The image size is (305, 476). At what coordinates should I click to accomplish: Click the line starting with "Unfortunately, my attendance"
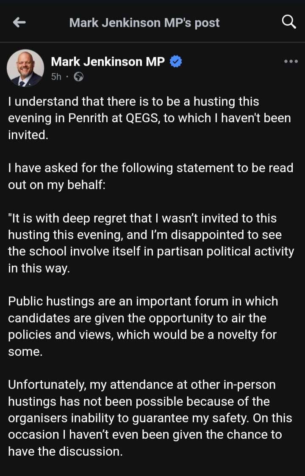click(141, 385)
